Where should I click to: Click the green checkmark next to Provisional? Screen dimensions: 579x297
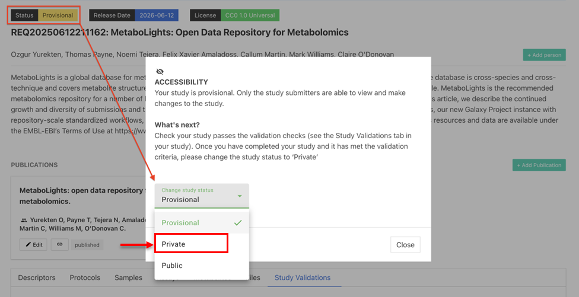tap(238, 223)
